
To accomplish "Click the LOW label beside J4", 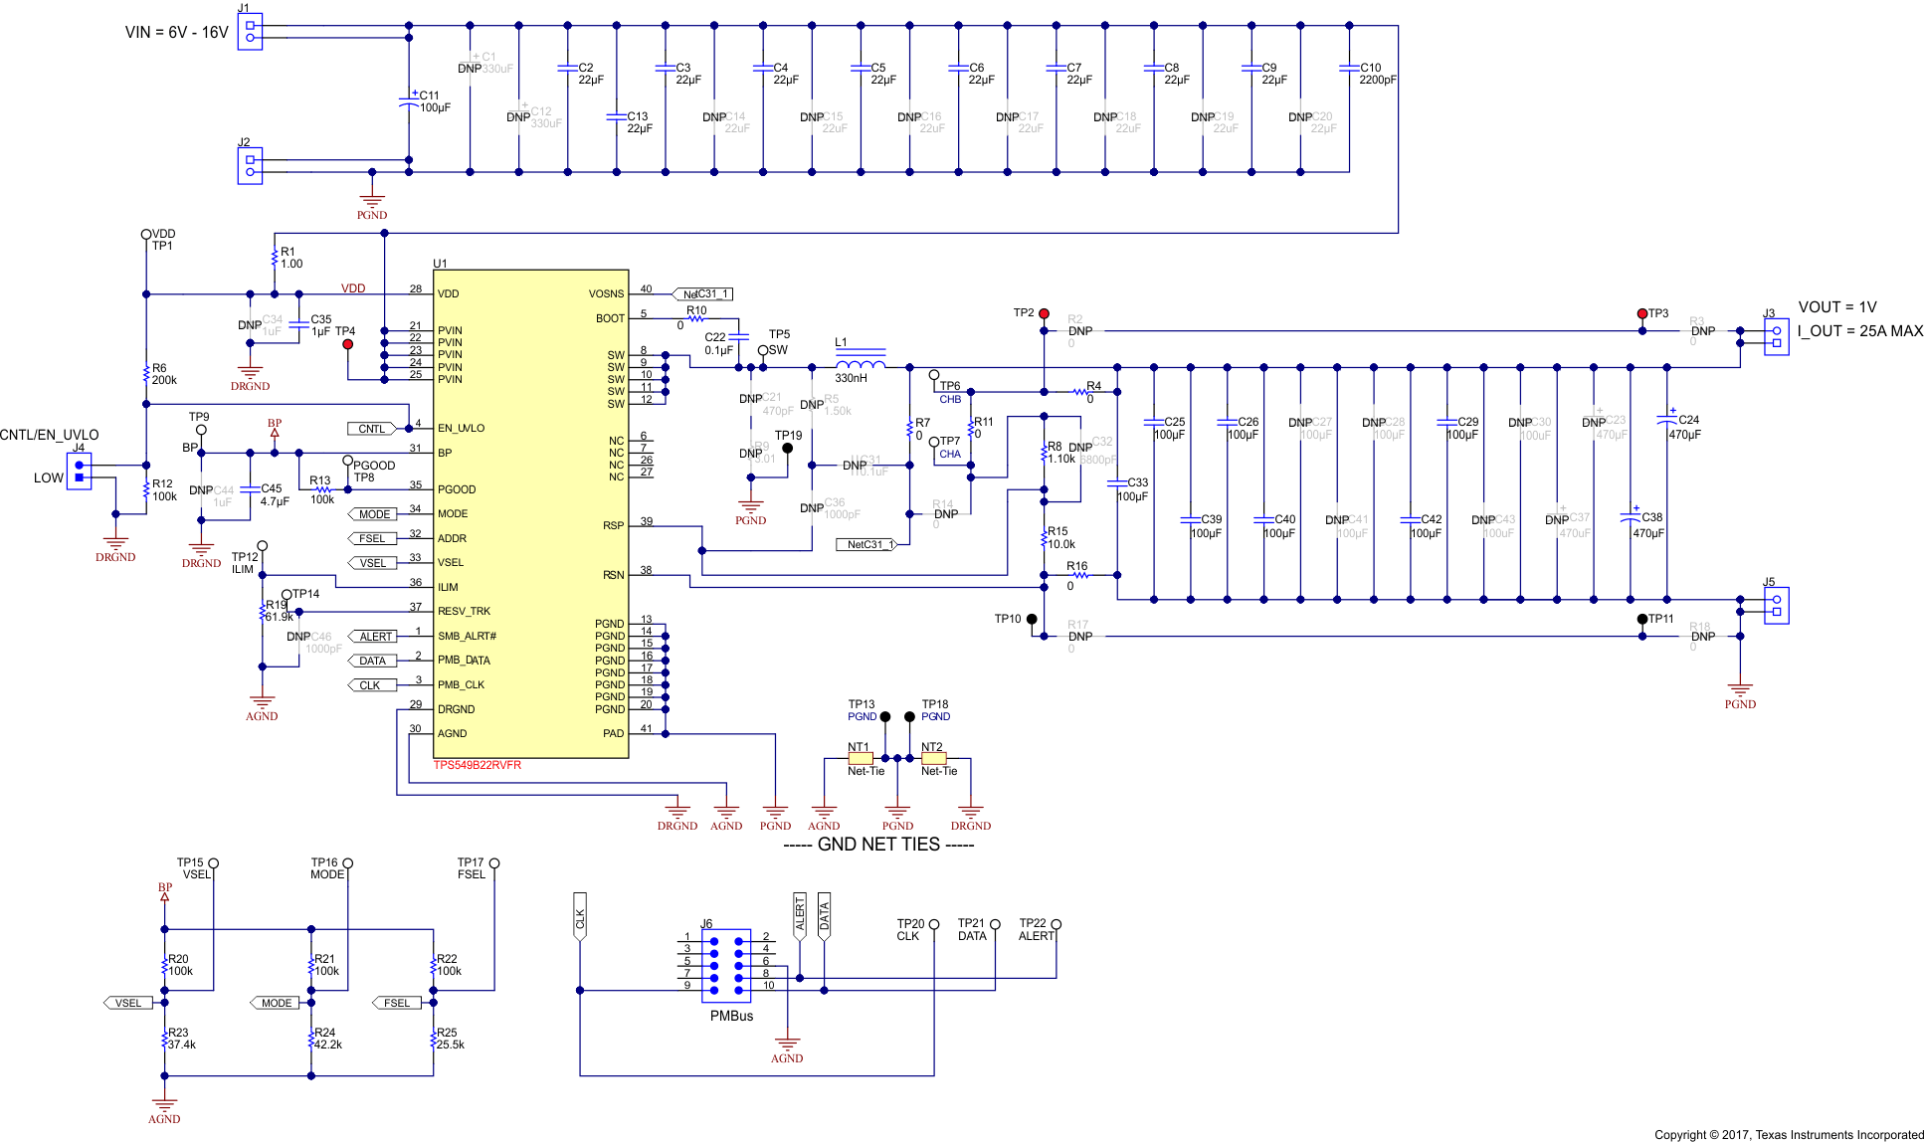I will pyautogui.click(x=49, y=478).
